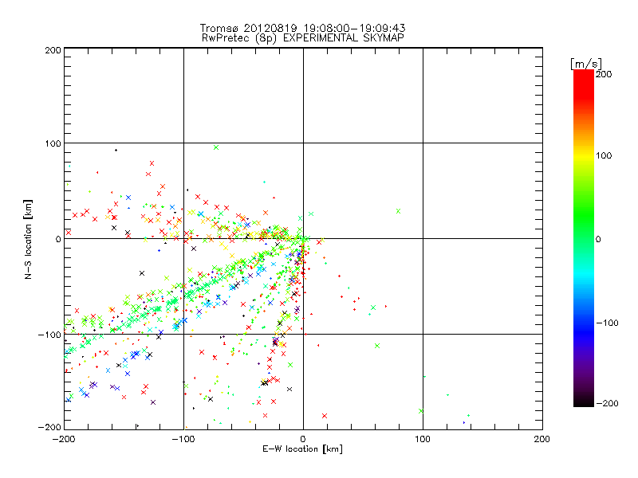Click the x-axis tick label '200'
The image size is (638, 478).
542,439
